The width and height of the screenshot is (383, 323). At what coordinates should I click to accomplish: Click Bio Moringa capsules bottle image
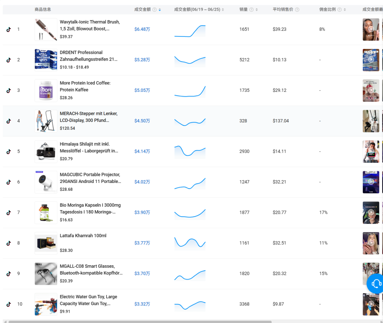tap(46, 213)
